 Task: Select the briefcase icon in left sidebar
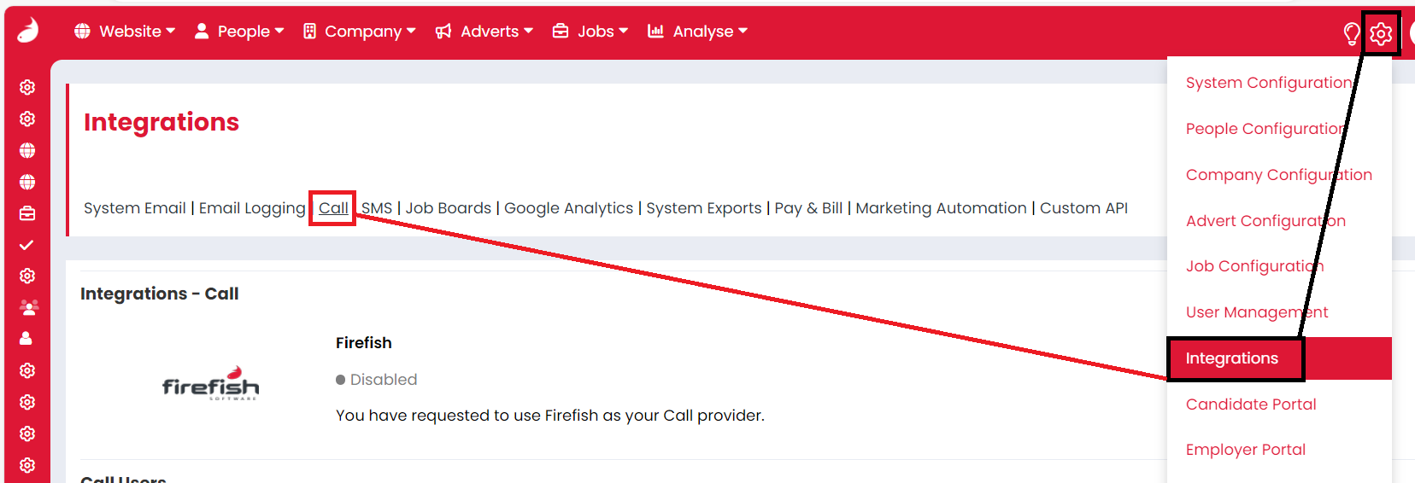coord(27,213)
